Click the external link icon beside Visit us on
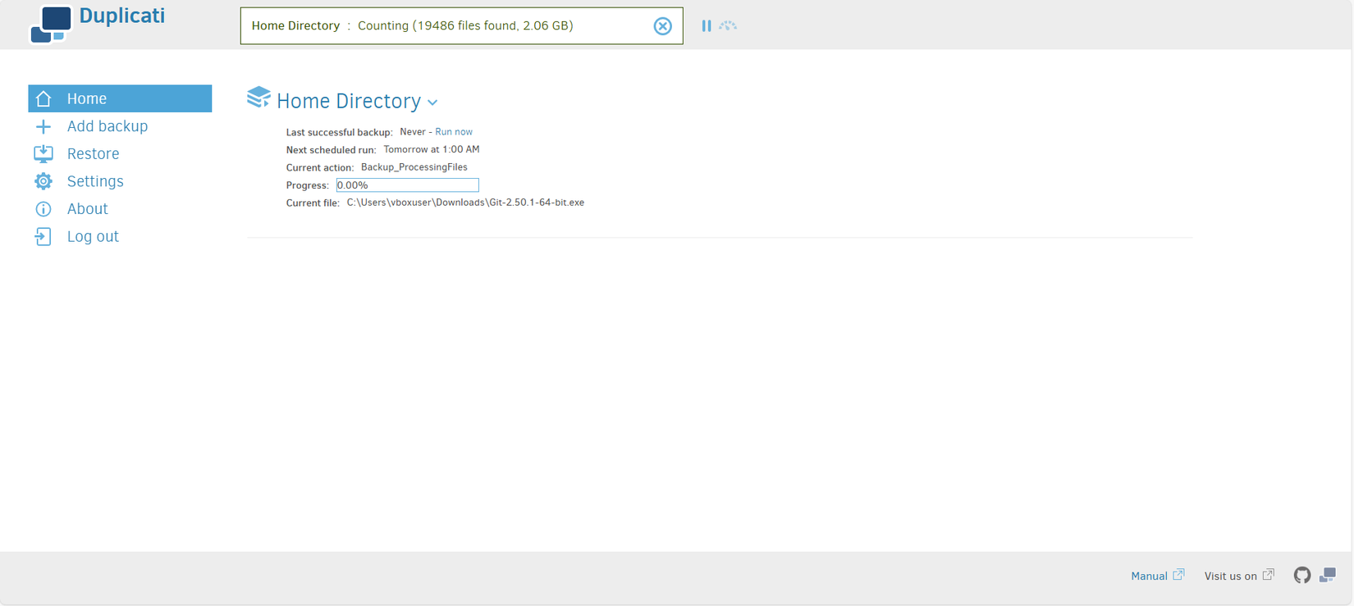The height and width of the screenshot is (606, 1354). tap(1268, 575)
